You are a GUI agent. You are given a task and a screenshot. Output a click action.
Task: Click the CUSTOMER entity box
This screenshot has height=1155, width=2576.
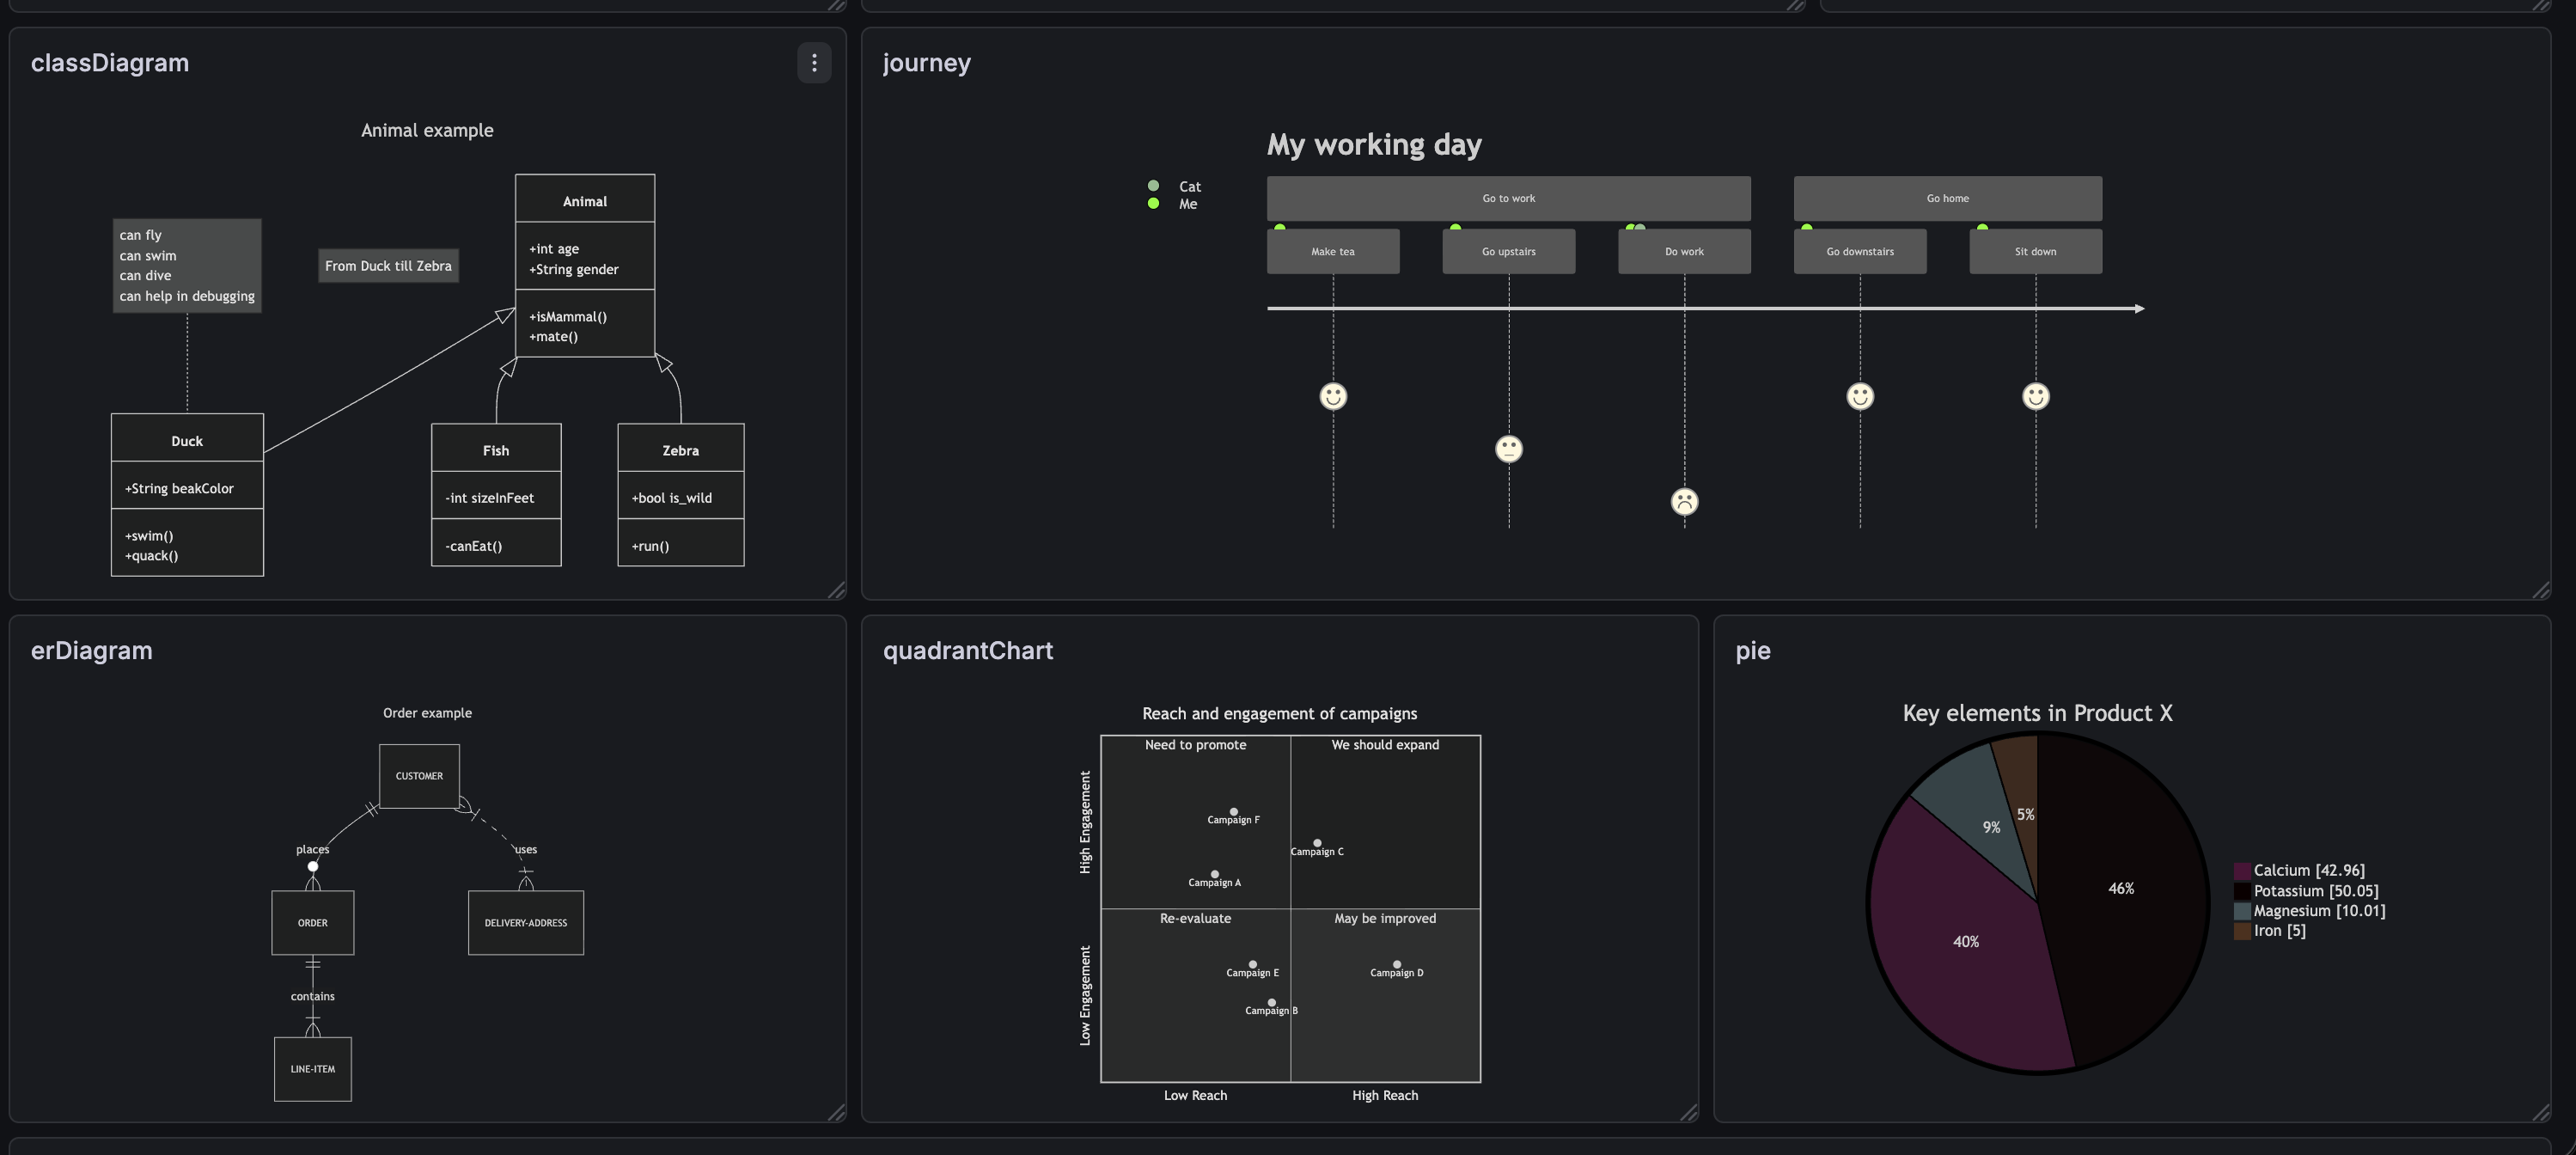click(x=419, y=776)
